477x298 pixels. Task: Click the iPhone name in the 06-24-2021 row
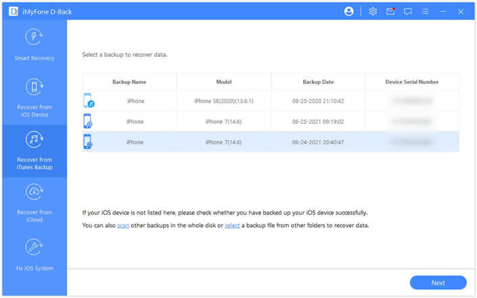135,142
